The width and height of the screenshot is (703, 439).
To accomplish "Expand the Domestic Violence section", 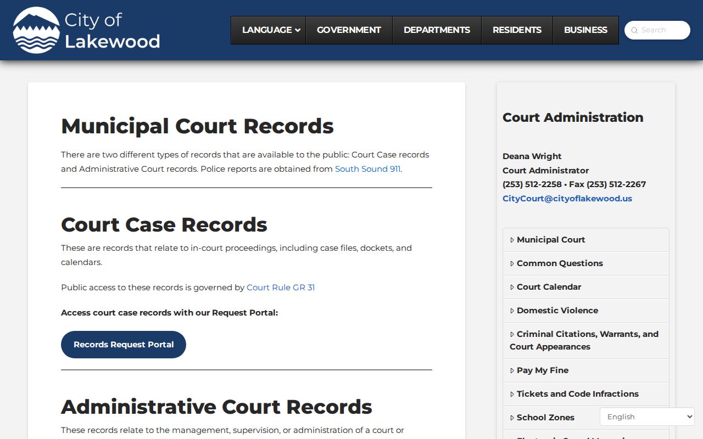I will click(x=586, y=311).
